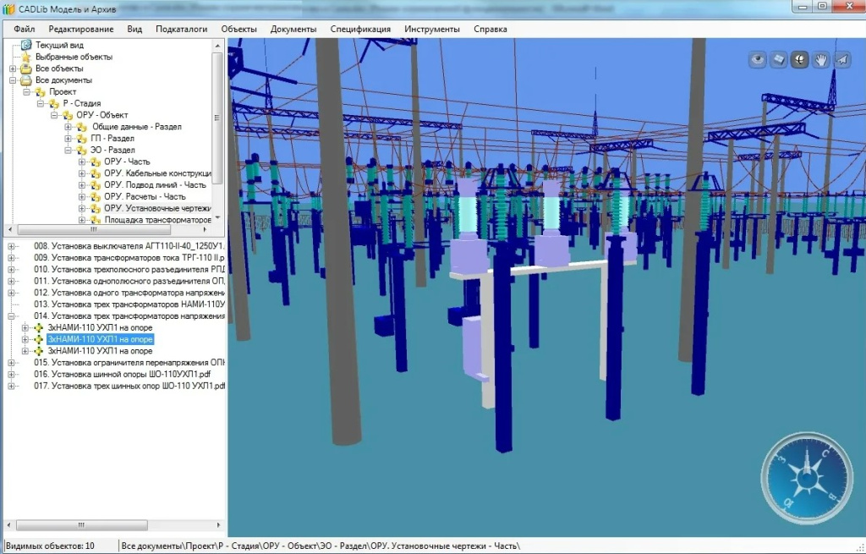Click the star icon for Выбранные объекты
The width and height of the screenshot is (866, 554).
(x=26, y=57)
